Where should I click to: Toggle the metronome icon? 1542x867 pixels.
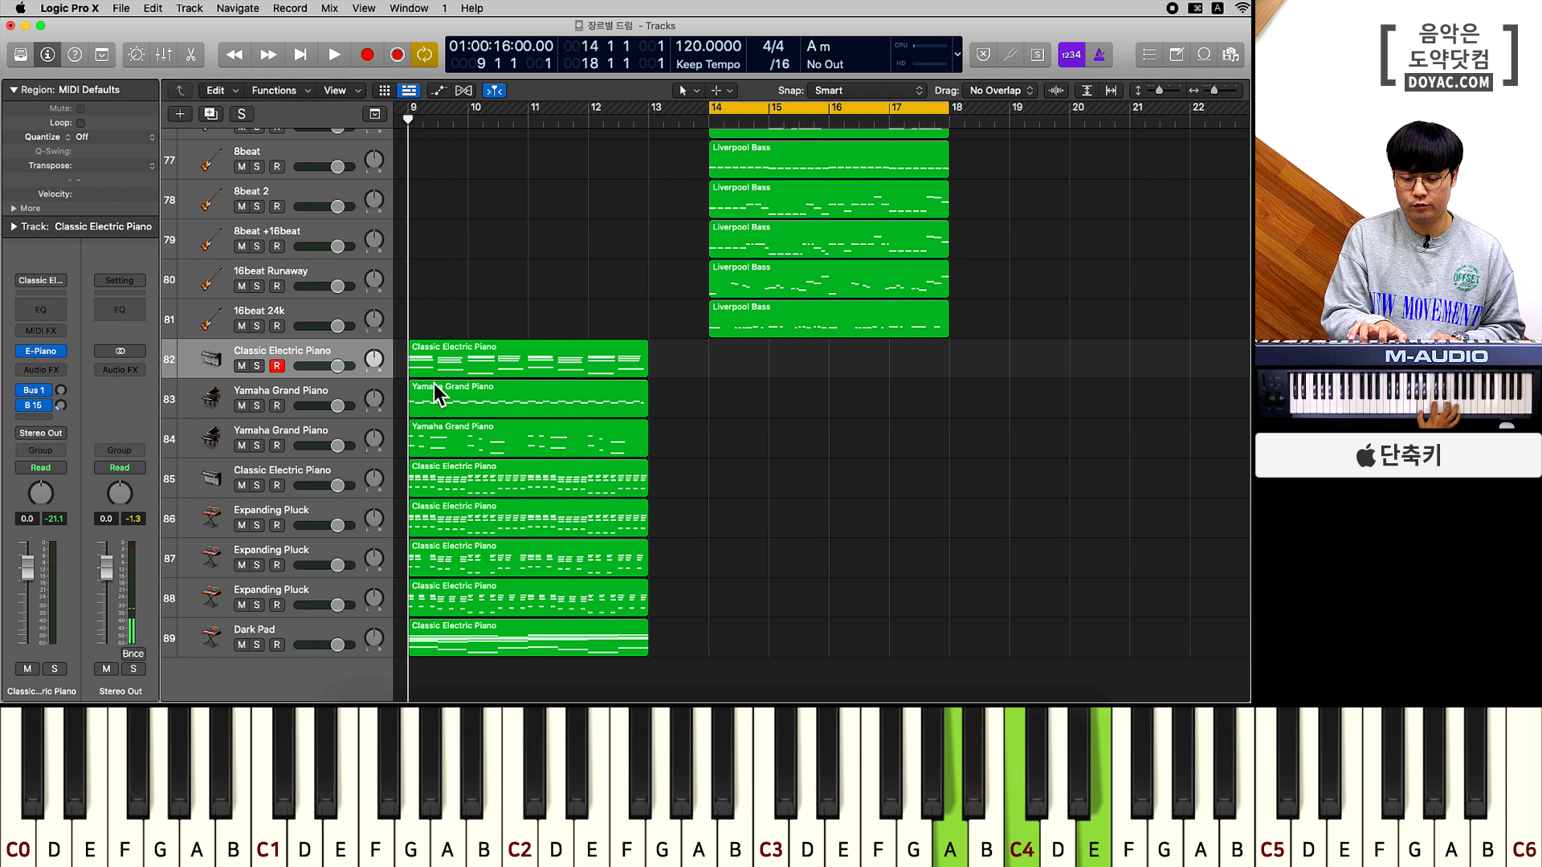point(1099,55)
